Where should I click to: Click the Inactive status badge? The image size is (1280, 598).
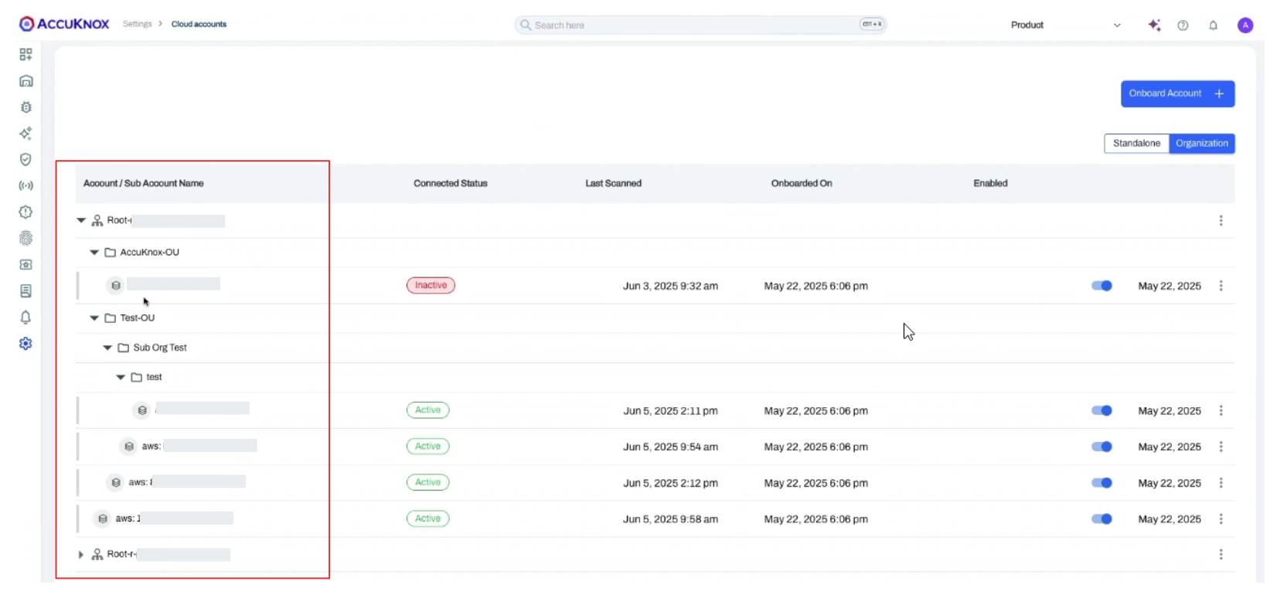[x=431, y=285]
